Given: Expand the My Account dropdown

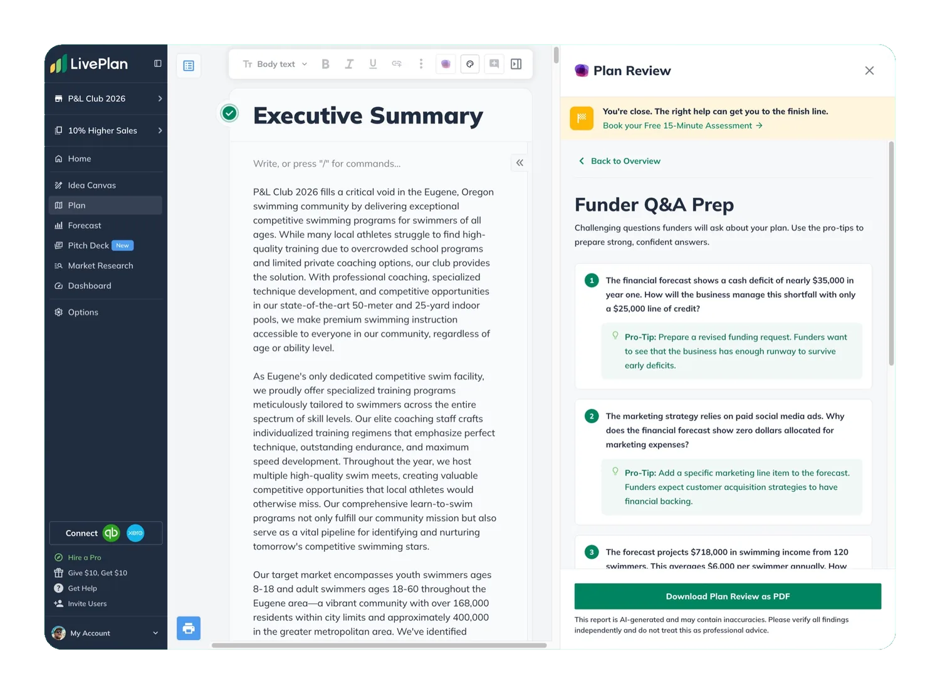Looking at the screenshot, I should click(x=106, y=633).
